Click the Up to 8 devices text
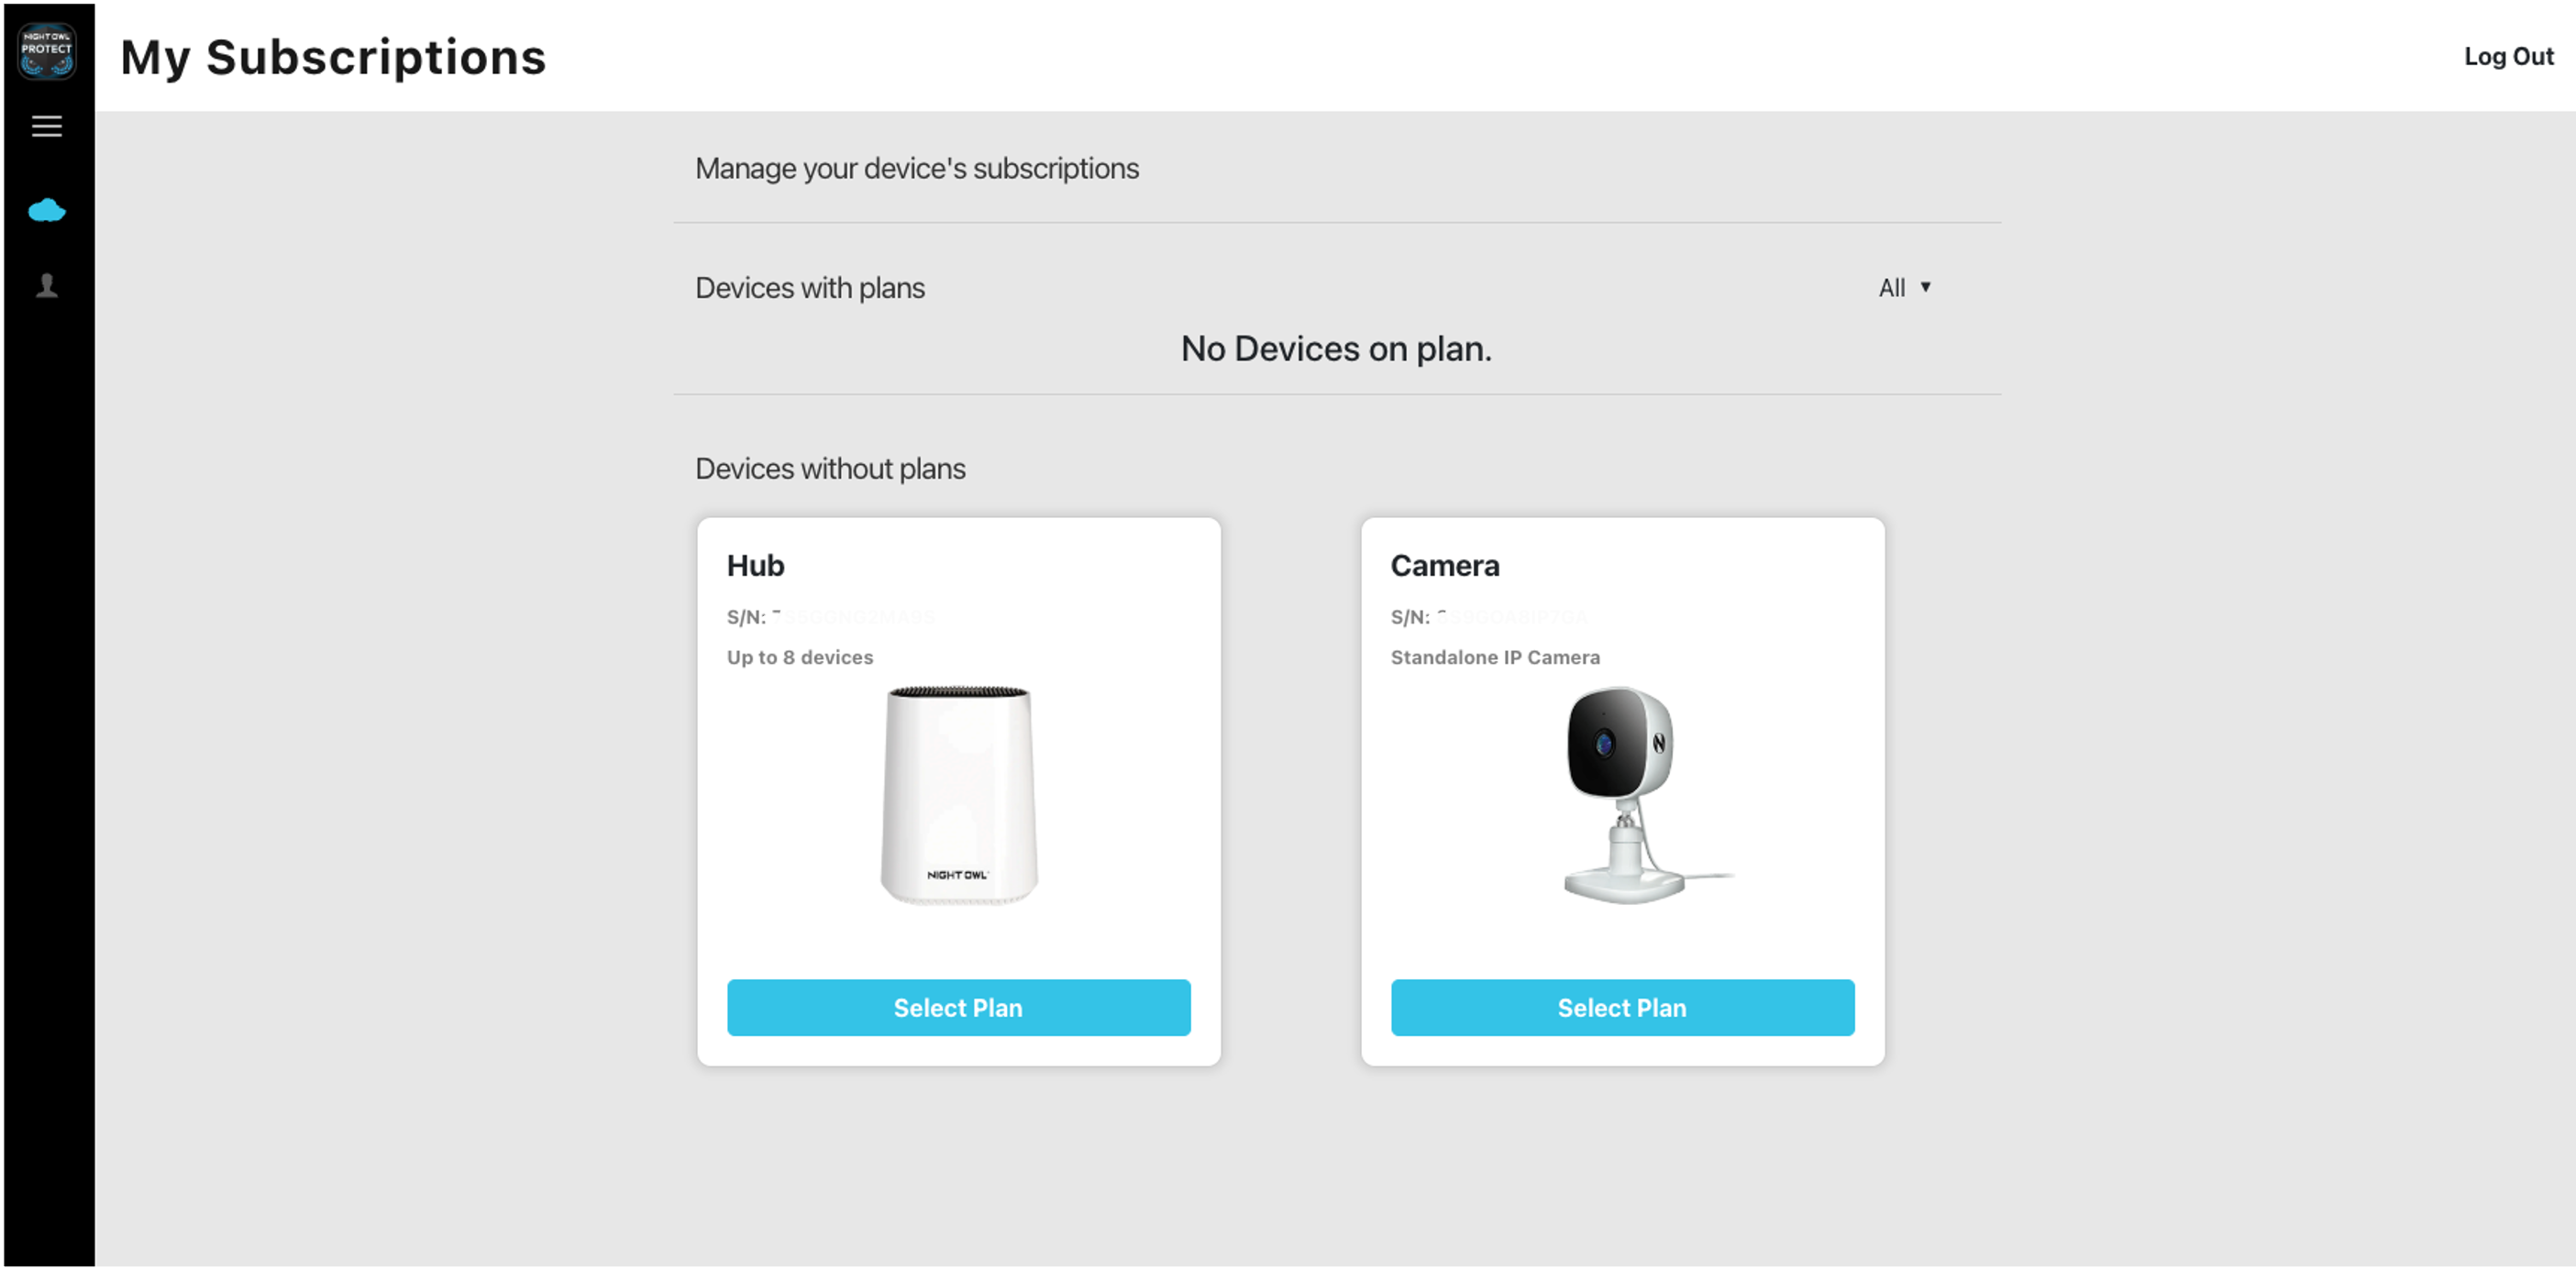The width and height of the screenshot is (2576, 1269). 800,658
